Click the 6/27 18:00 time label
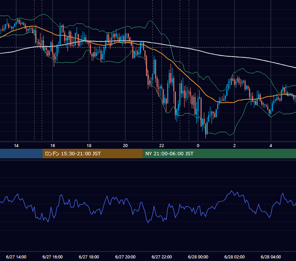Viewport: 296px width, 261px height. (x=89, y=257)
